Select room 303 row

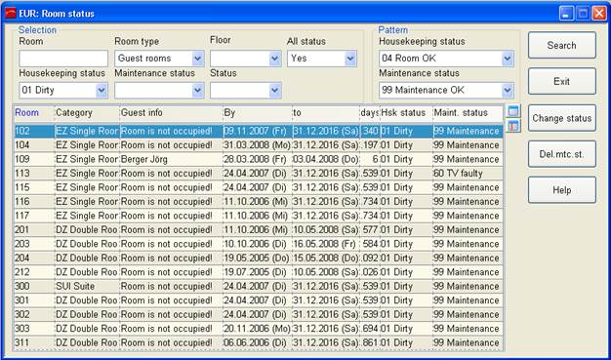(x=259, y=329)
